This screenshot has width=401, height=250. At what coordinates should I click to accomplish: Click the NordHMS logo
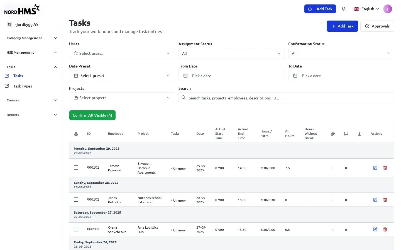[22, 9]
